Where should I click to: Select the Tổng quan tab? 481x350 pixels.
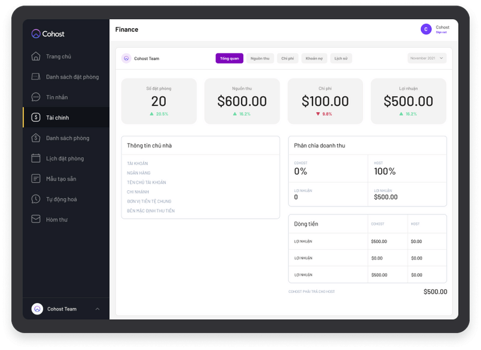(229, 58)
